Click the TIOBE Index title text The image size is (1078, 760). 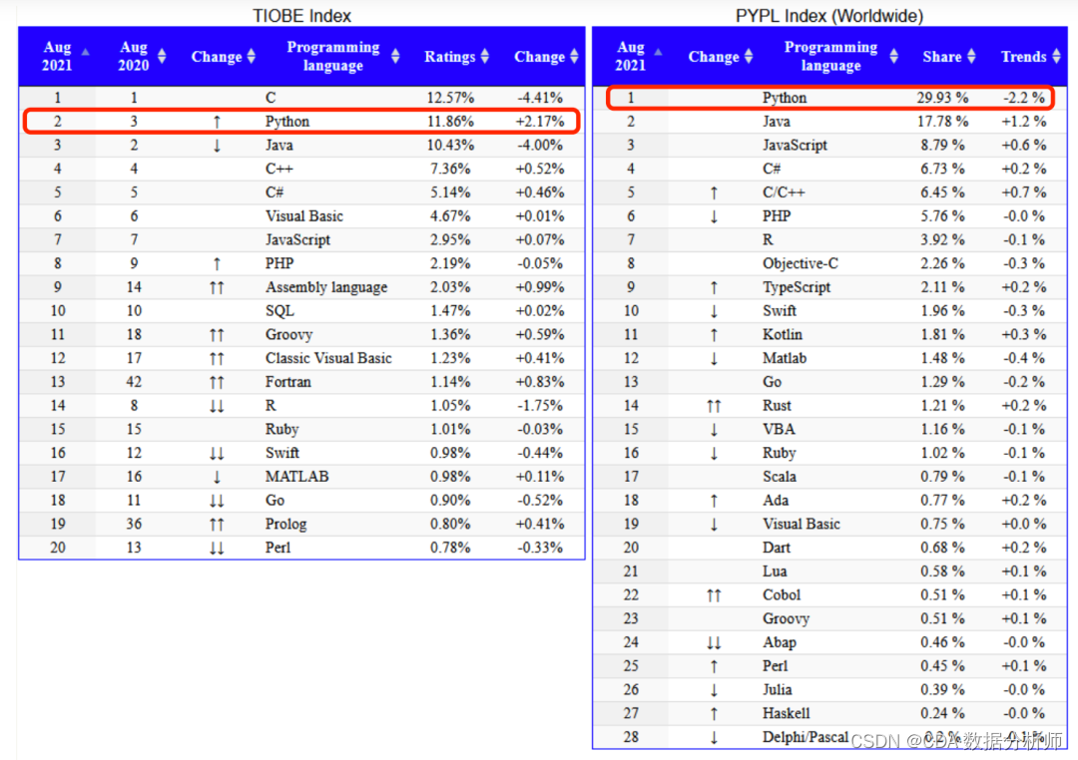(x=301, y=16)
